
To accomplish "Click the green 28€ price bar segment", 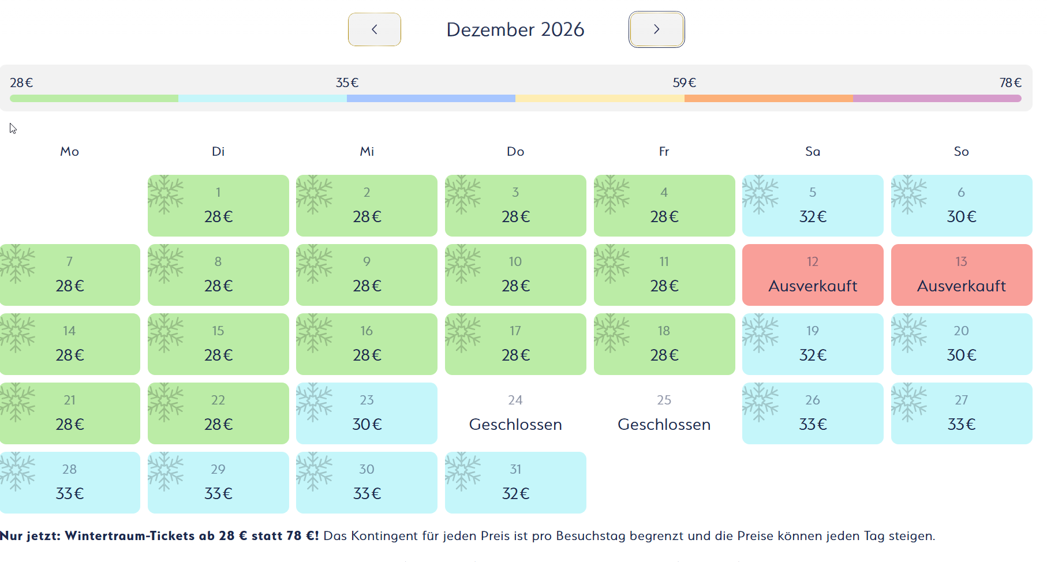I will tap(94, 99).
